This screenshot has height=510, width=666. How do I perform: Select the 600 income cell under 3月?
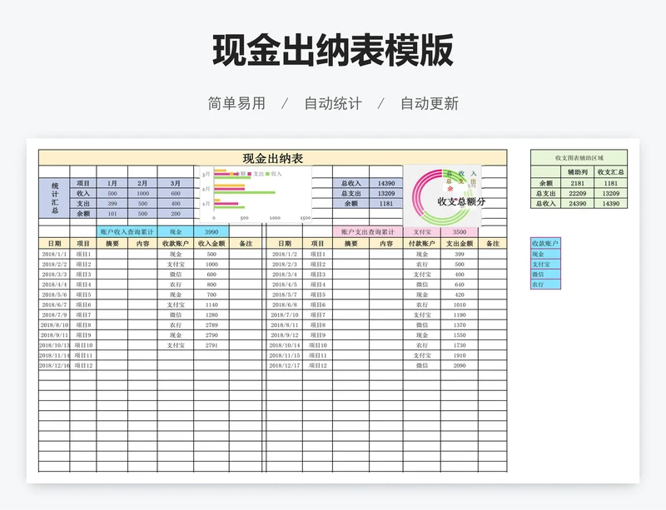coord(176,193)
